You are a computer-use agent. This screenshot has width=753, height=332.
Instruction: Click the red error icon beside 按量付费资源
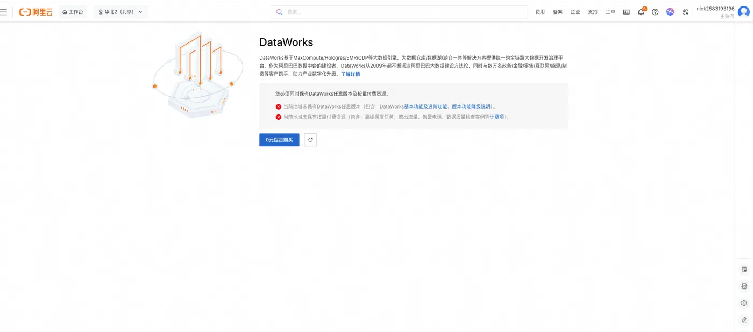(x=279, y=117)
